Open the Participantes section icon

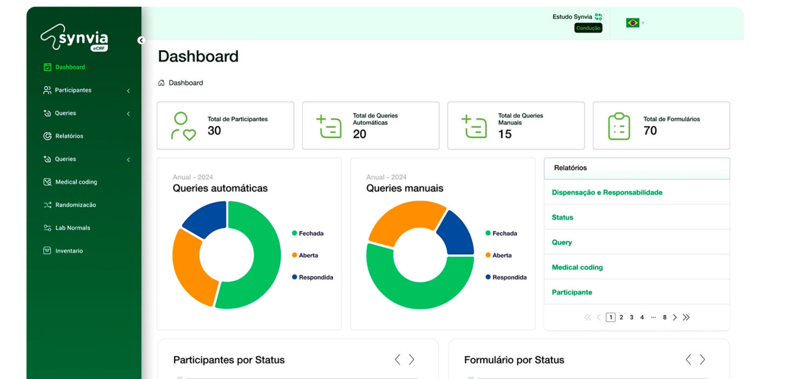point(46,90)
